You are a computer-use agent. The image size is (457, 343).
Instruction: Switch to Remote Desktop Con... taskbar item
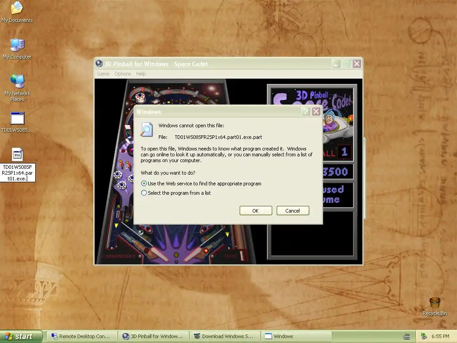click(x=82, y=336)
